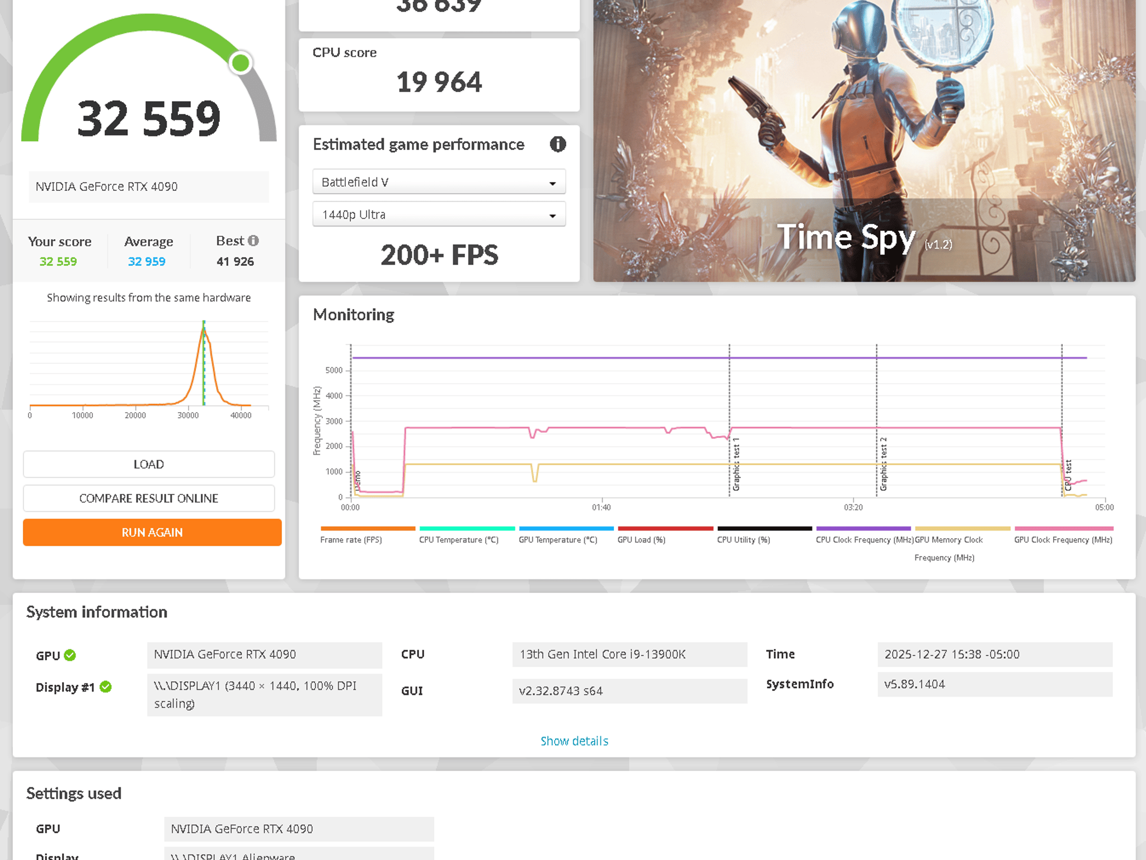The image size is (1146, 860).
Task: Click COMPARE RESULT ONLINE
Action: coord(148,498)
